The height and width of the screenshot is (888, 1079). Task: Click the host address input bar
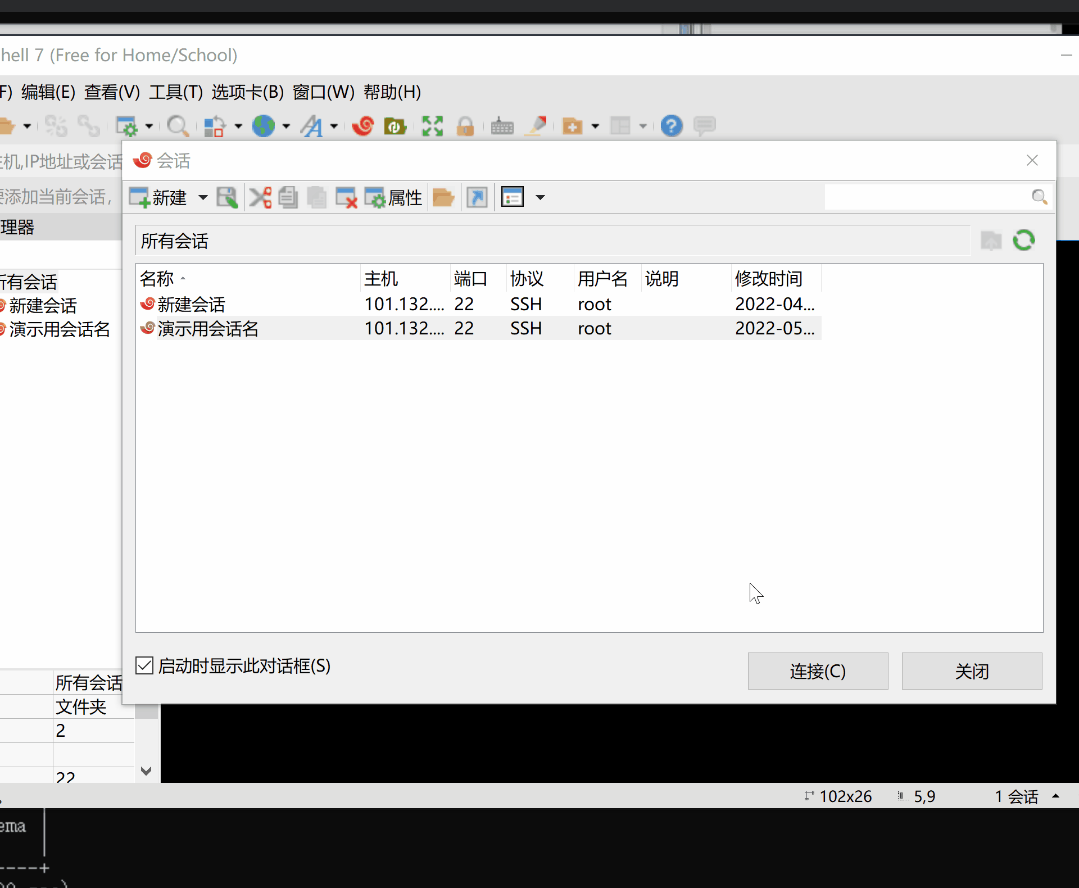pos(61,162)
